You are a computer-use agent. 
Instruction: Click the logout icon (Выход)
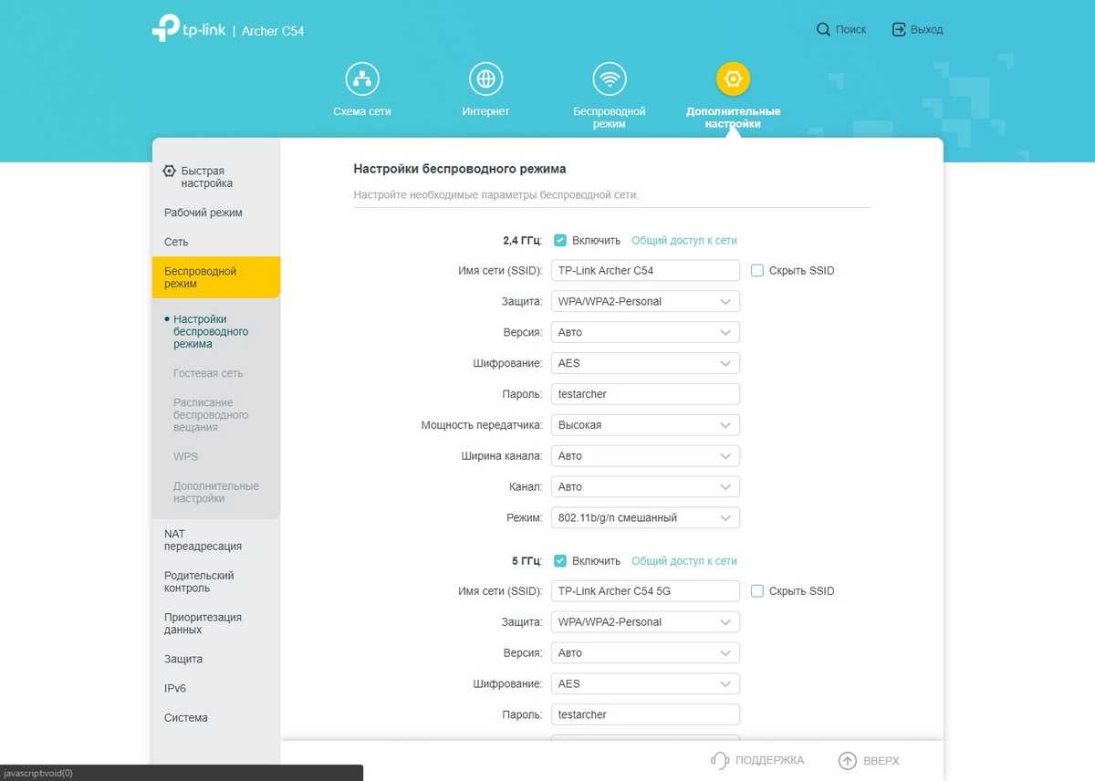899,30
